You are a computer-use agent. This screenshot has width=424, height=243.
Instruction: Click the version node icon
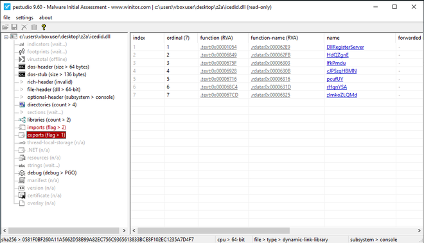[x=22, y=188]
